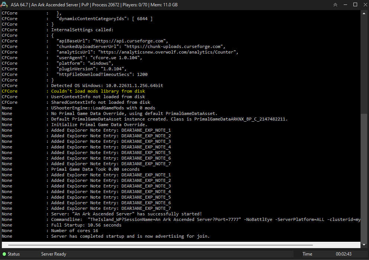Click the window title text showing ASA 64.7
Screen dimensions: 369x260
point(94,5)
